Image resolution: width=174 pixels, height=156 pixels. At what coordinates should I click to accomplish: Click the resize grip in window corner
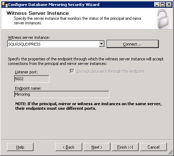point(170,152)
